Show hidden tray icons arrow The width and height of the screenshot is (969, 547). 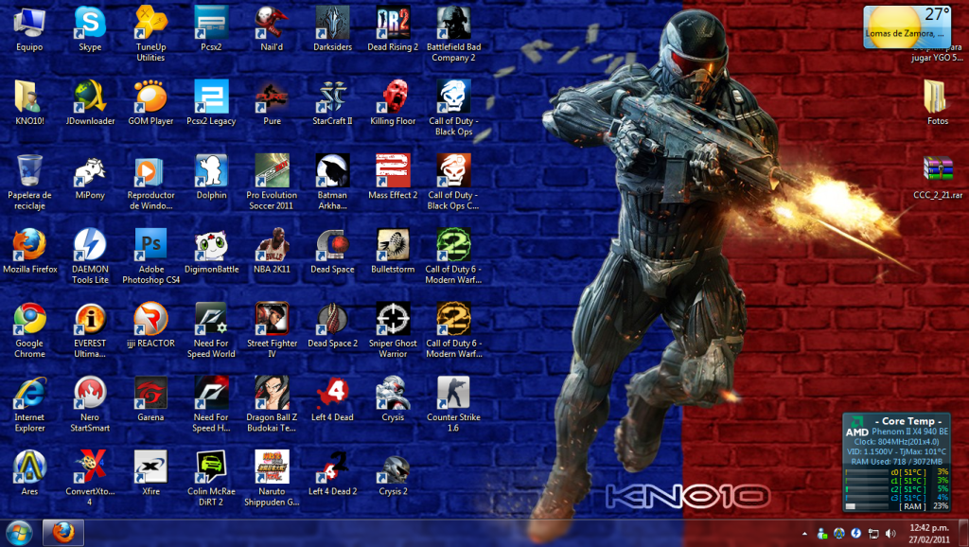pos(804,534)
